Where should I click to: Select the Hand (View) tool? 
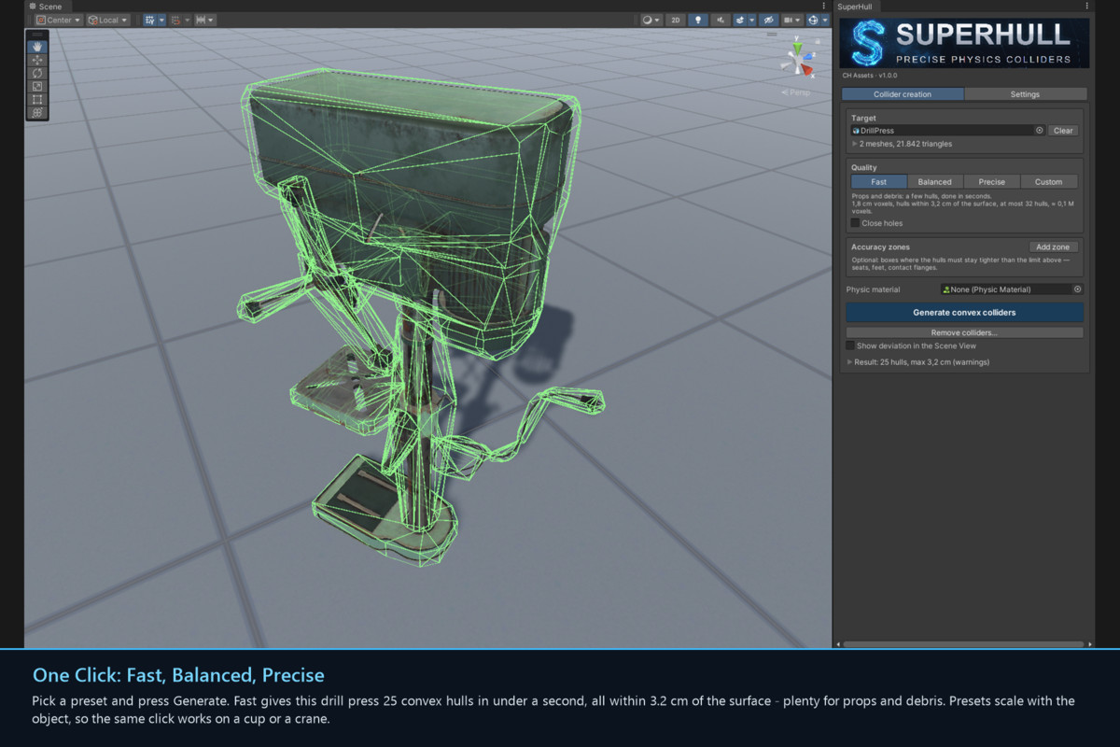(x=37, y=47)
